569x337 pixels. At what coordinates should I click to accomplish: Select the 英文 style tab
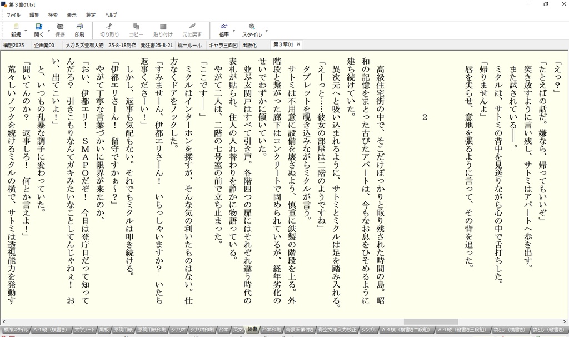tap(238, 330)
